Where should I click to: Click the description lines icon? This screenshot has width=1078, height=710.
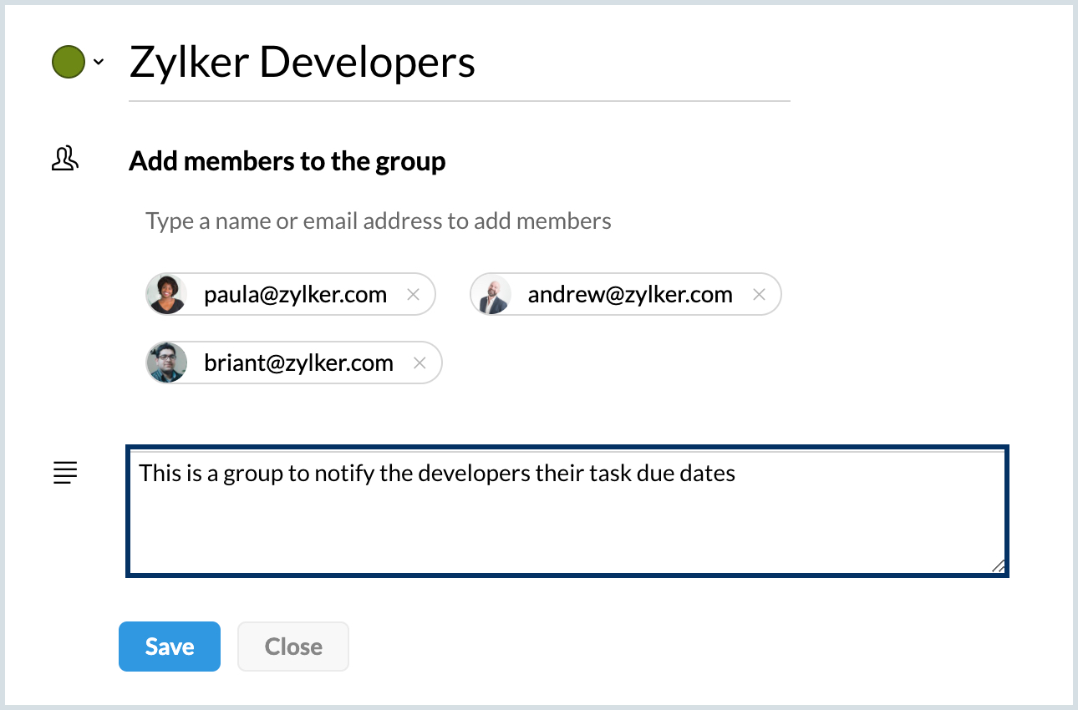coord(65,474)
